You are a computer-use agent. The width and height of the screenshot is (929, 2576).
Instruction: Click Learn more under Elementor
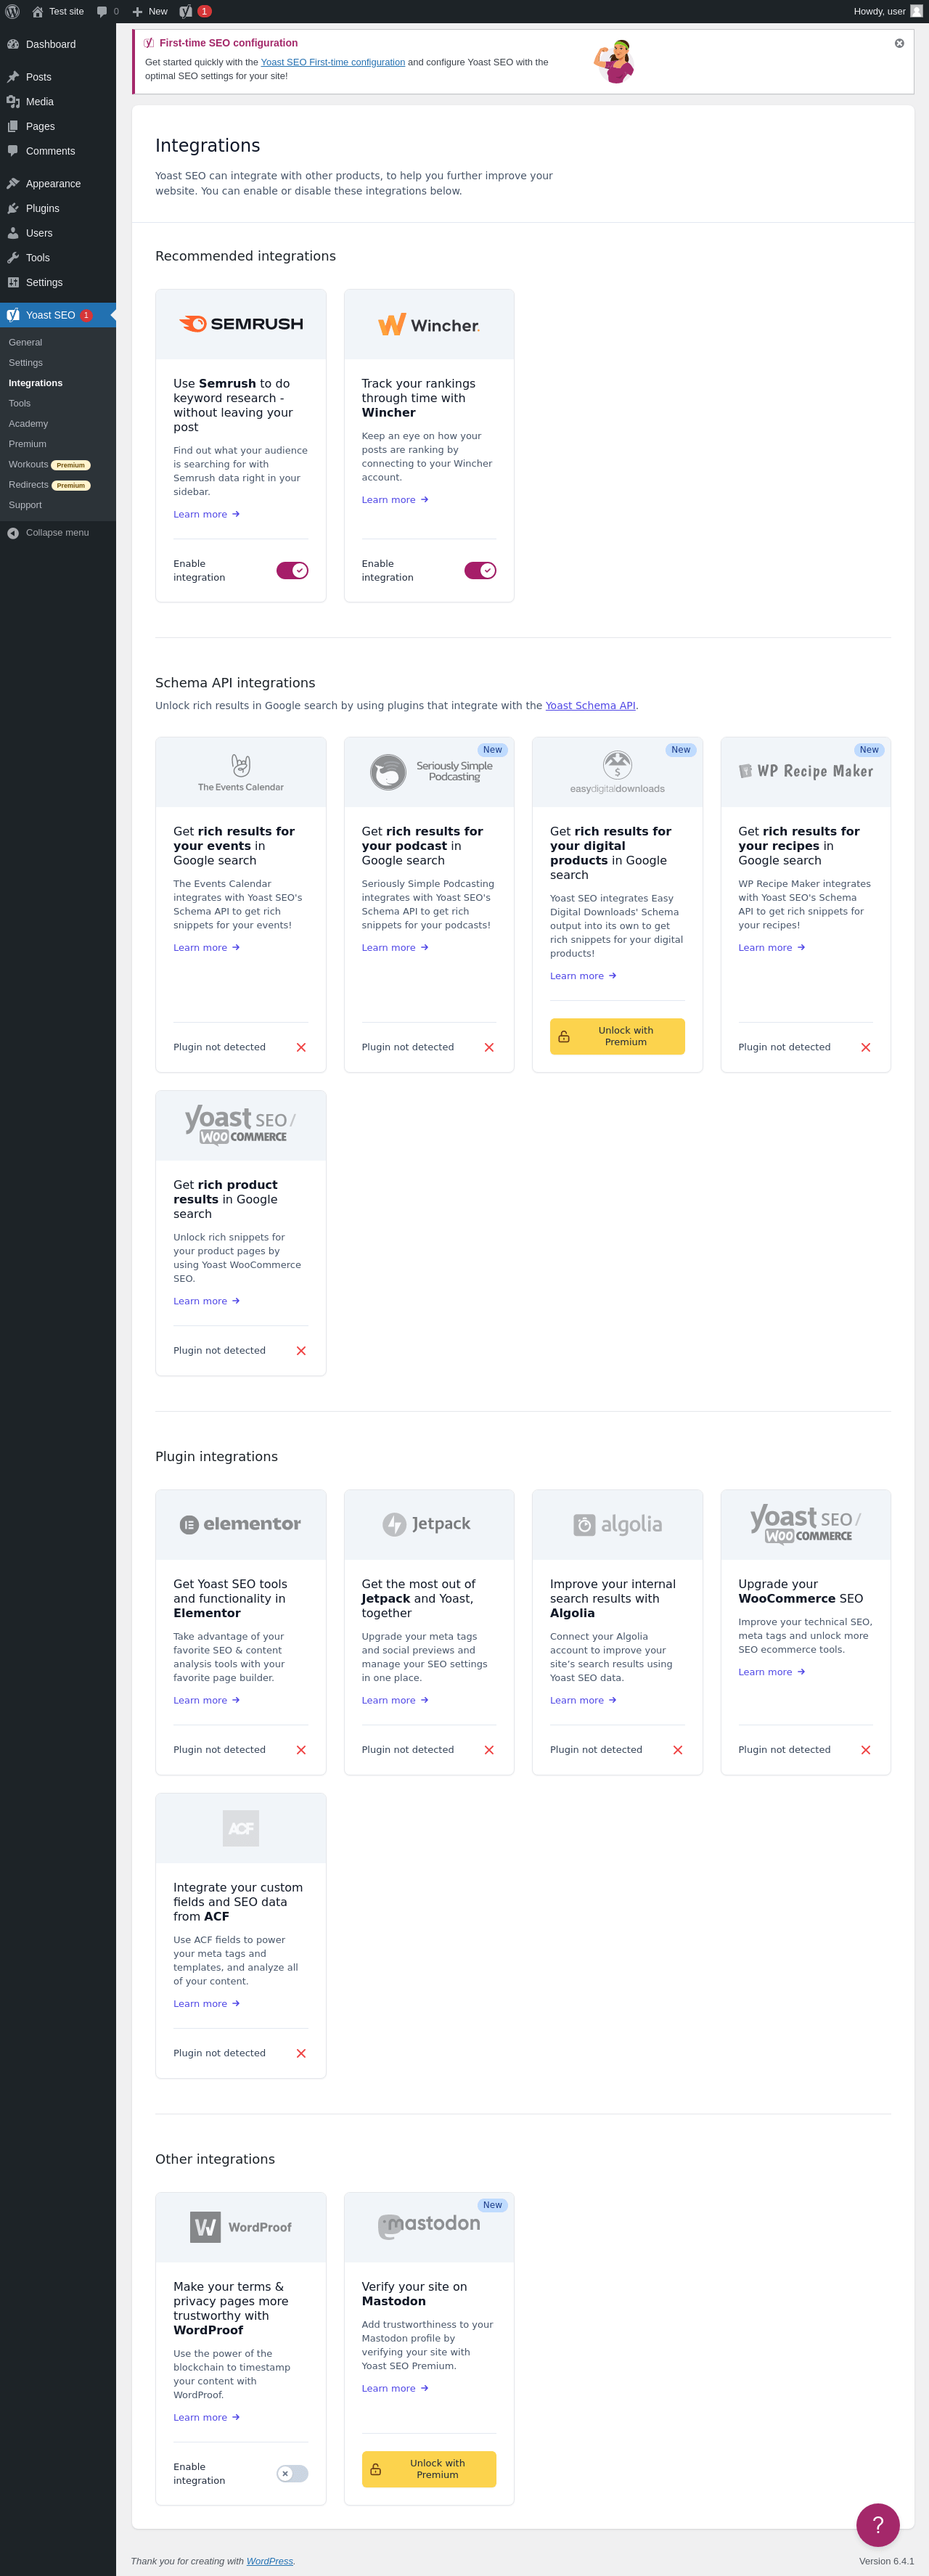(x=206, y=1700)
